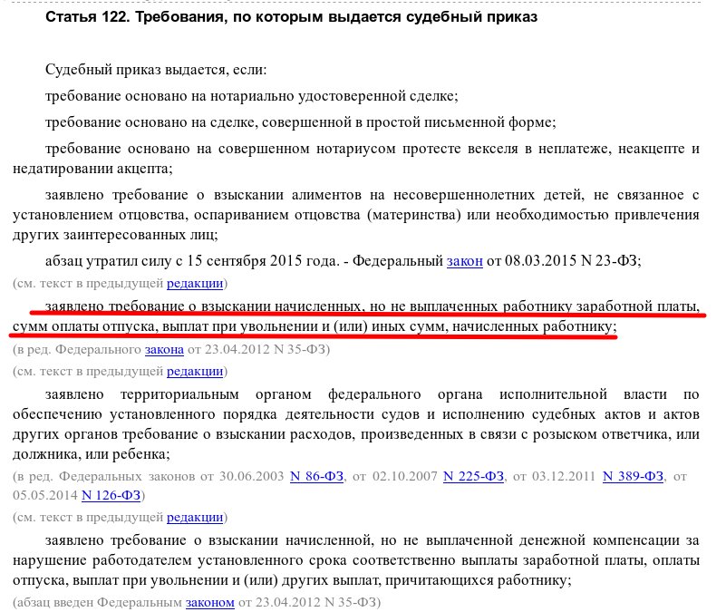
Task: Click the underlined paragraph about «не выплаченных работнику заработной платы»
Action: click(356, 316)
